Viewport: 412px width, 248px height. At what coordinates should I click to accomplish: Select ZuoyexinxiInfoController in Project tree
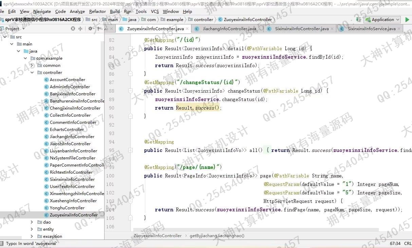tap(74, 215)
